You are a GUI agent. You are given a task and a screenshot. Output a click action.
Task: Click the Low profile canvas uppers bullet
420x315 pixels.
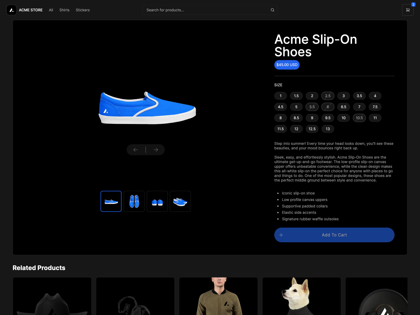point(304,200)
